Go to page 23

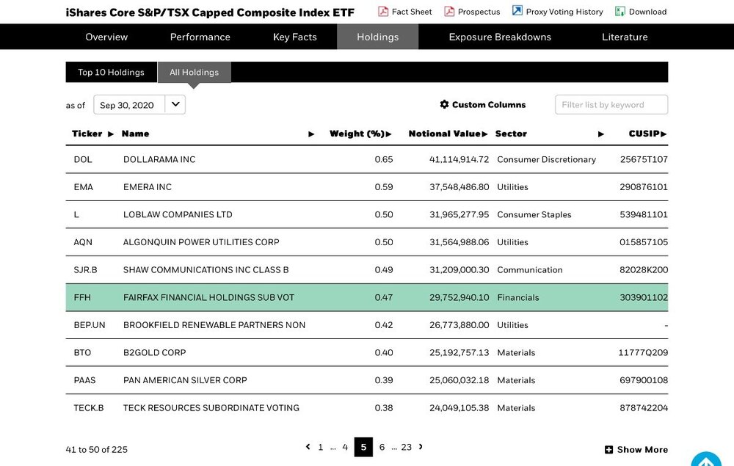pos(407,447)
